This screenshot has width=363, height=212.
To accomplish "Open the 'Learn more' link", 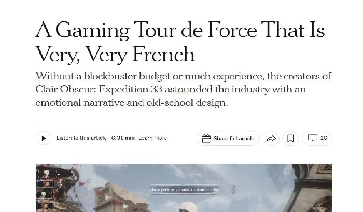I will pyautogui.click(x=152, y=138).
